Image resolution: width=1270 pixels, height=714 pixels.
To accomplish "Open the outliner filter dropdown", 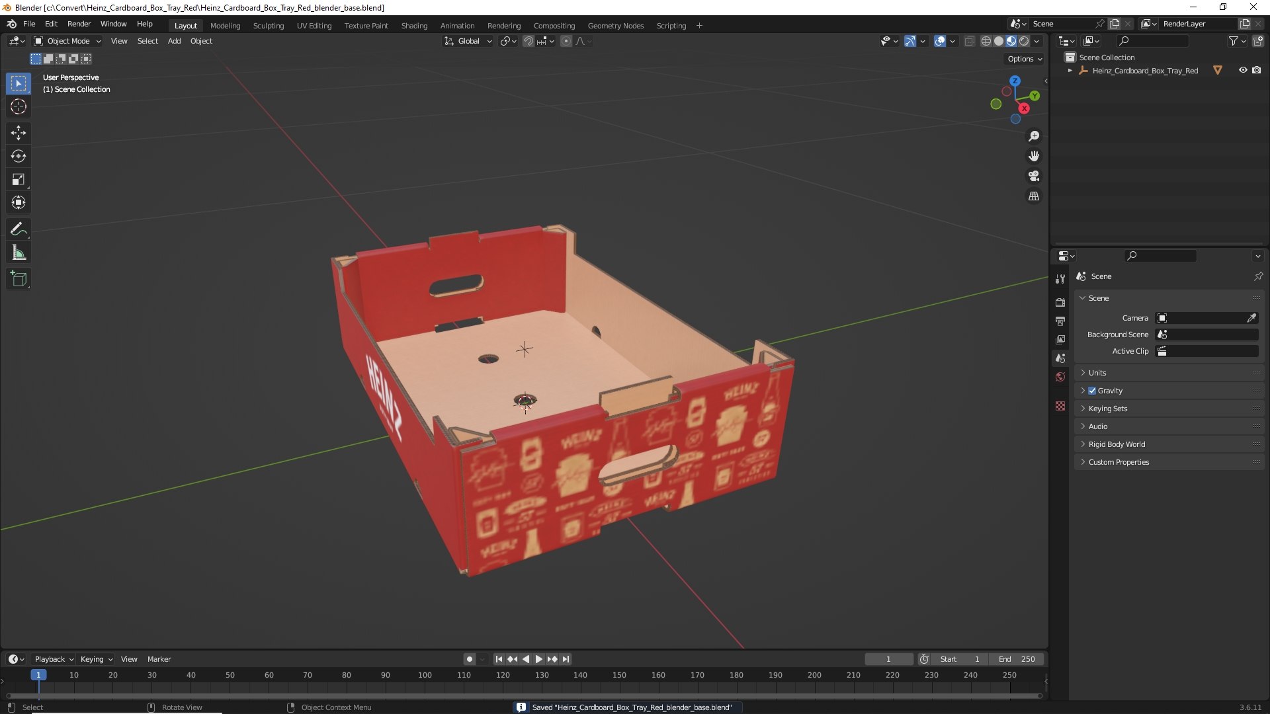I will (1237, 41).
